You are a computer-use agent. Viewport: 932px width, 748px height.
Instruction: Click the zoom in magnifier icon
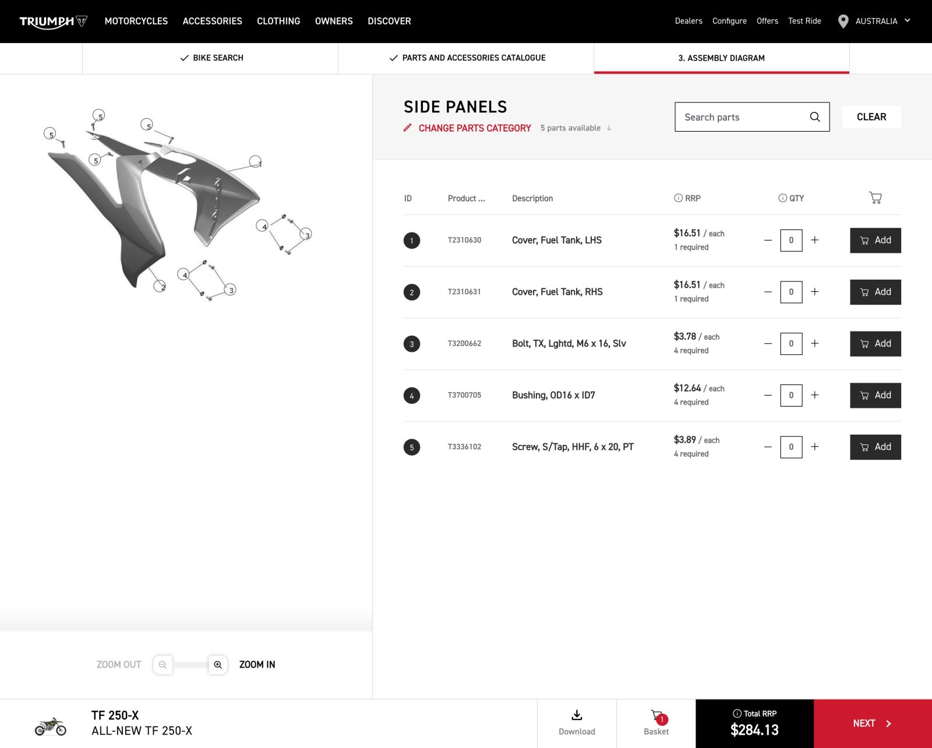click(x=218, y=665)
